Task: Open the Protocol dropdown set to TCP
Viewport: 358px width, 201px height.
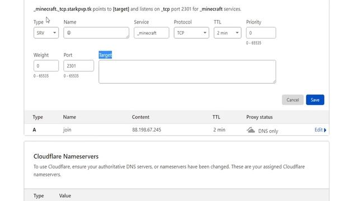Action: (191, 33)
